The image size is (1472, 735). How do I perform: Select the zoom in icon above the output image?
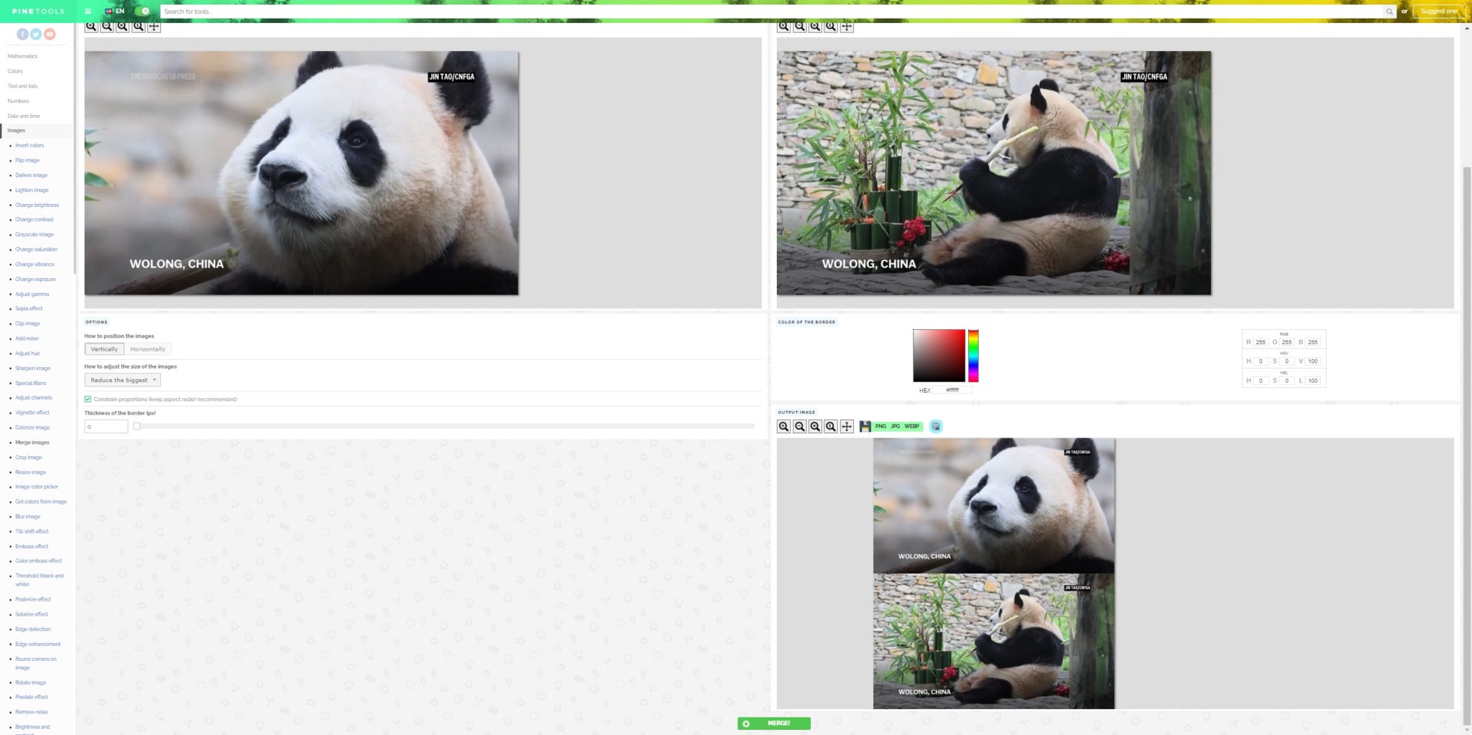(x=784, y=426)
